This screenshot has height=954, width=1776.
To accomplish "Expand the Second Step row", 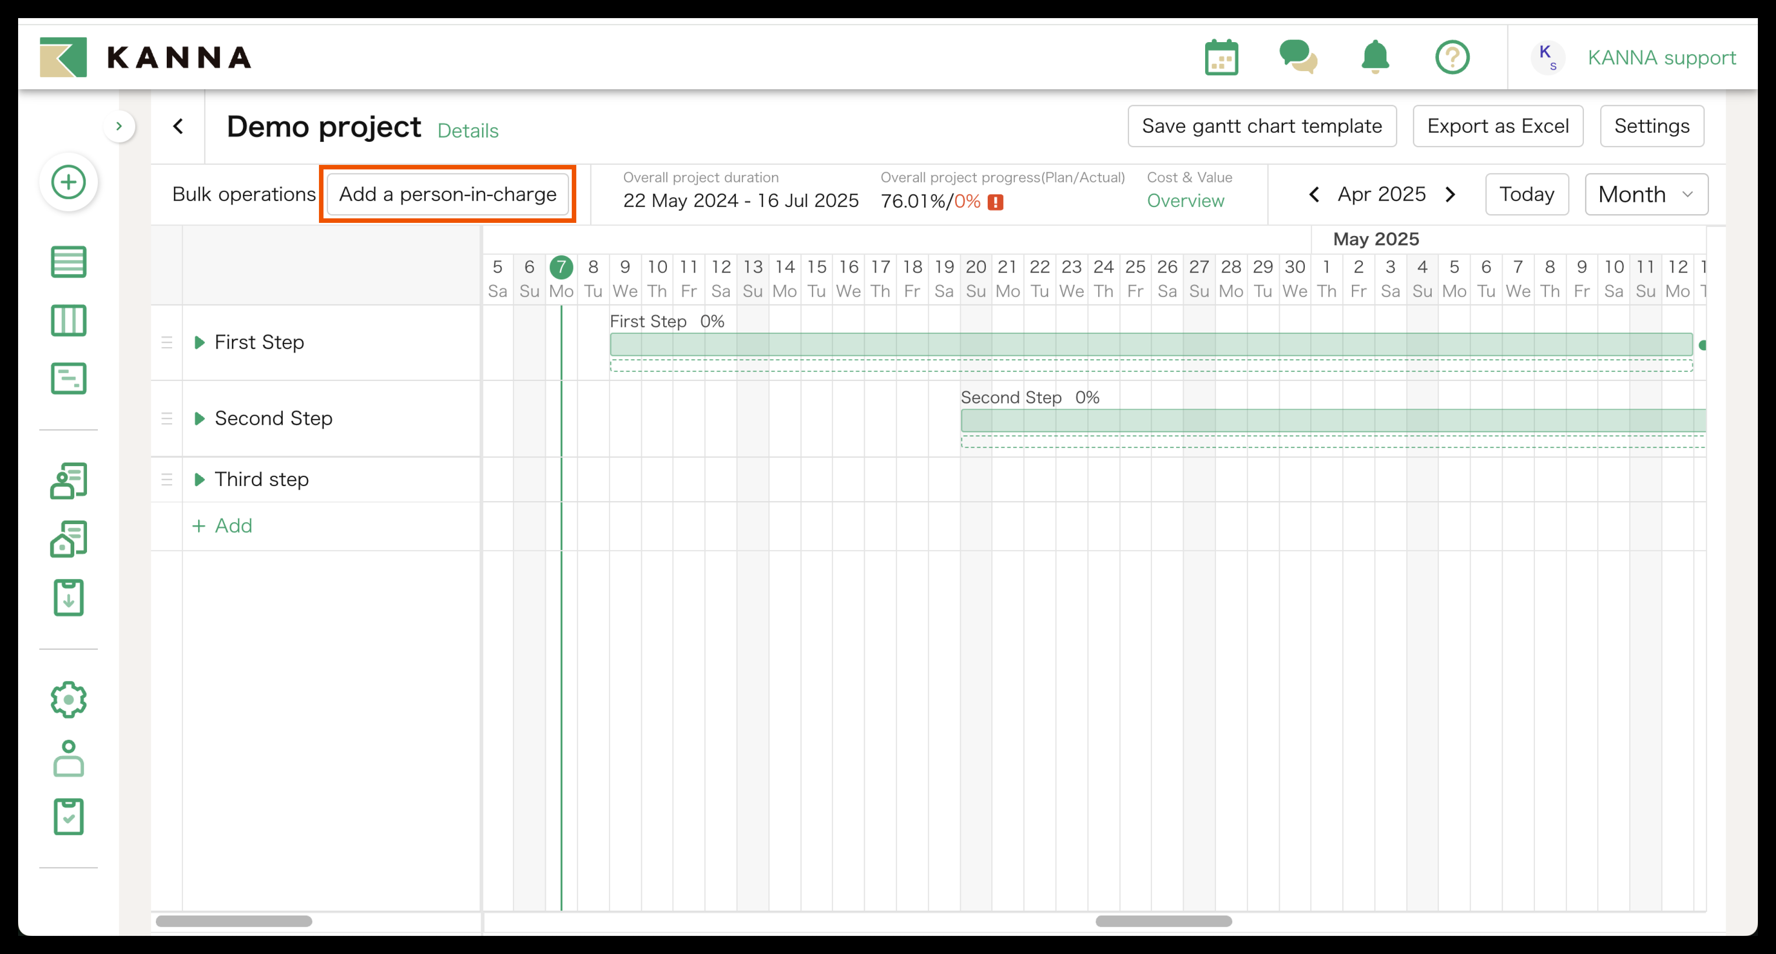I will (x=199, y=419).
